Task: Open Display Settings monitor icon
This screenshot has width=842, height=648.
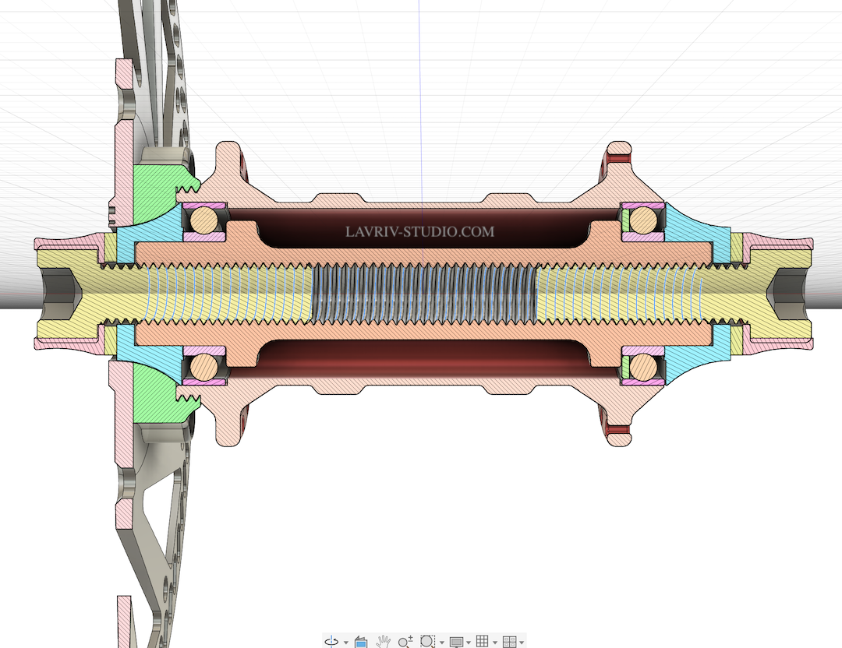Action: coord(456,641)
